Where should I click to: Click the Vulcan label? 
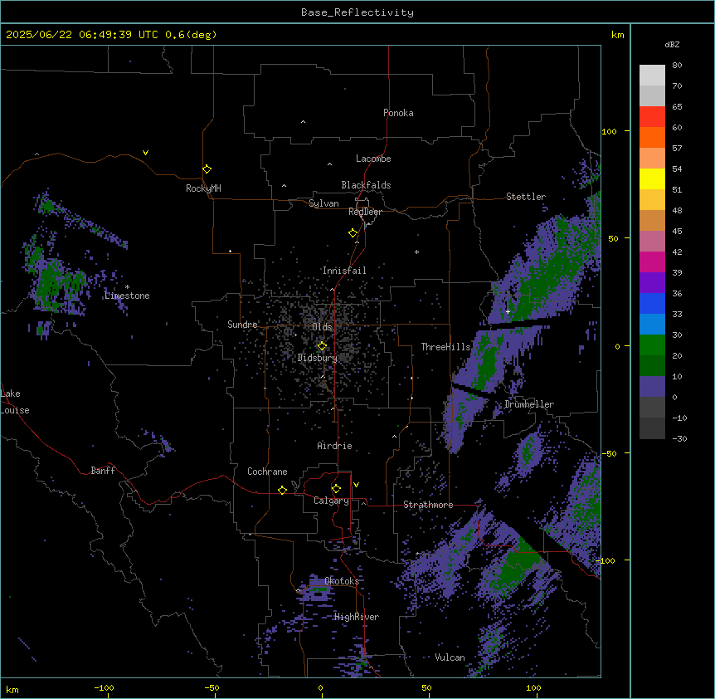(x=450, y=657)
